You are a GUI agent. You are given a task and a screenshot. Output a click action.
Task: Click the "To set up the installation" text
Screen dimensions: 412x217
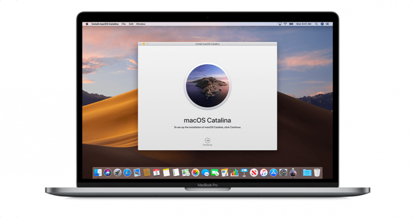(x=208, y=127)
